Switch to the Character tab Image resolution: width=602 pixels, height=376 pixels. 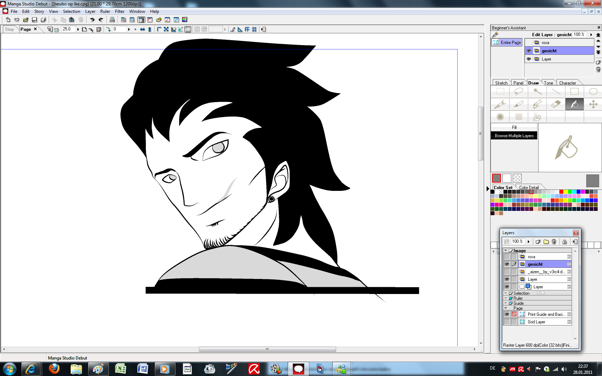click(568, 83)
